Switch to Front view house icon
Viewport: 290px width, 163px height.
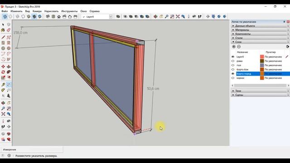pos(59,17)
